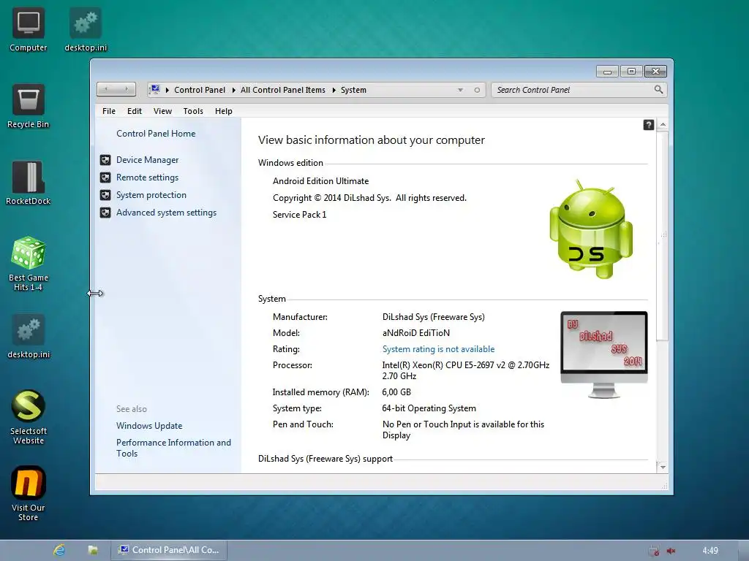This screenshot has width=749, height=561.
Task: Minimize the System window
Action: [607, 71]
